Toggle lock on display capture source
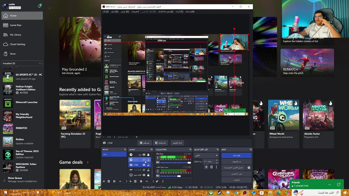349x196 pixels. coord(148,175)
